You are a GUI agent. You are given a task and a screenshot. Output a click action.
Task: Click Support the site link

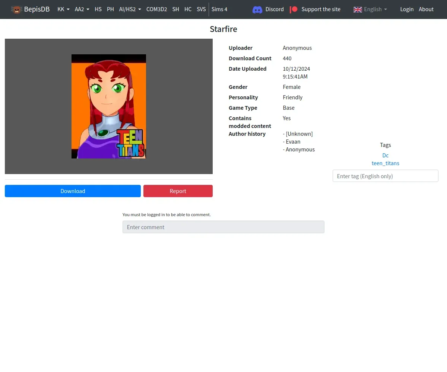coord(321,9)
